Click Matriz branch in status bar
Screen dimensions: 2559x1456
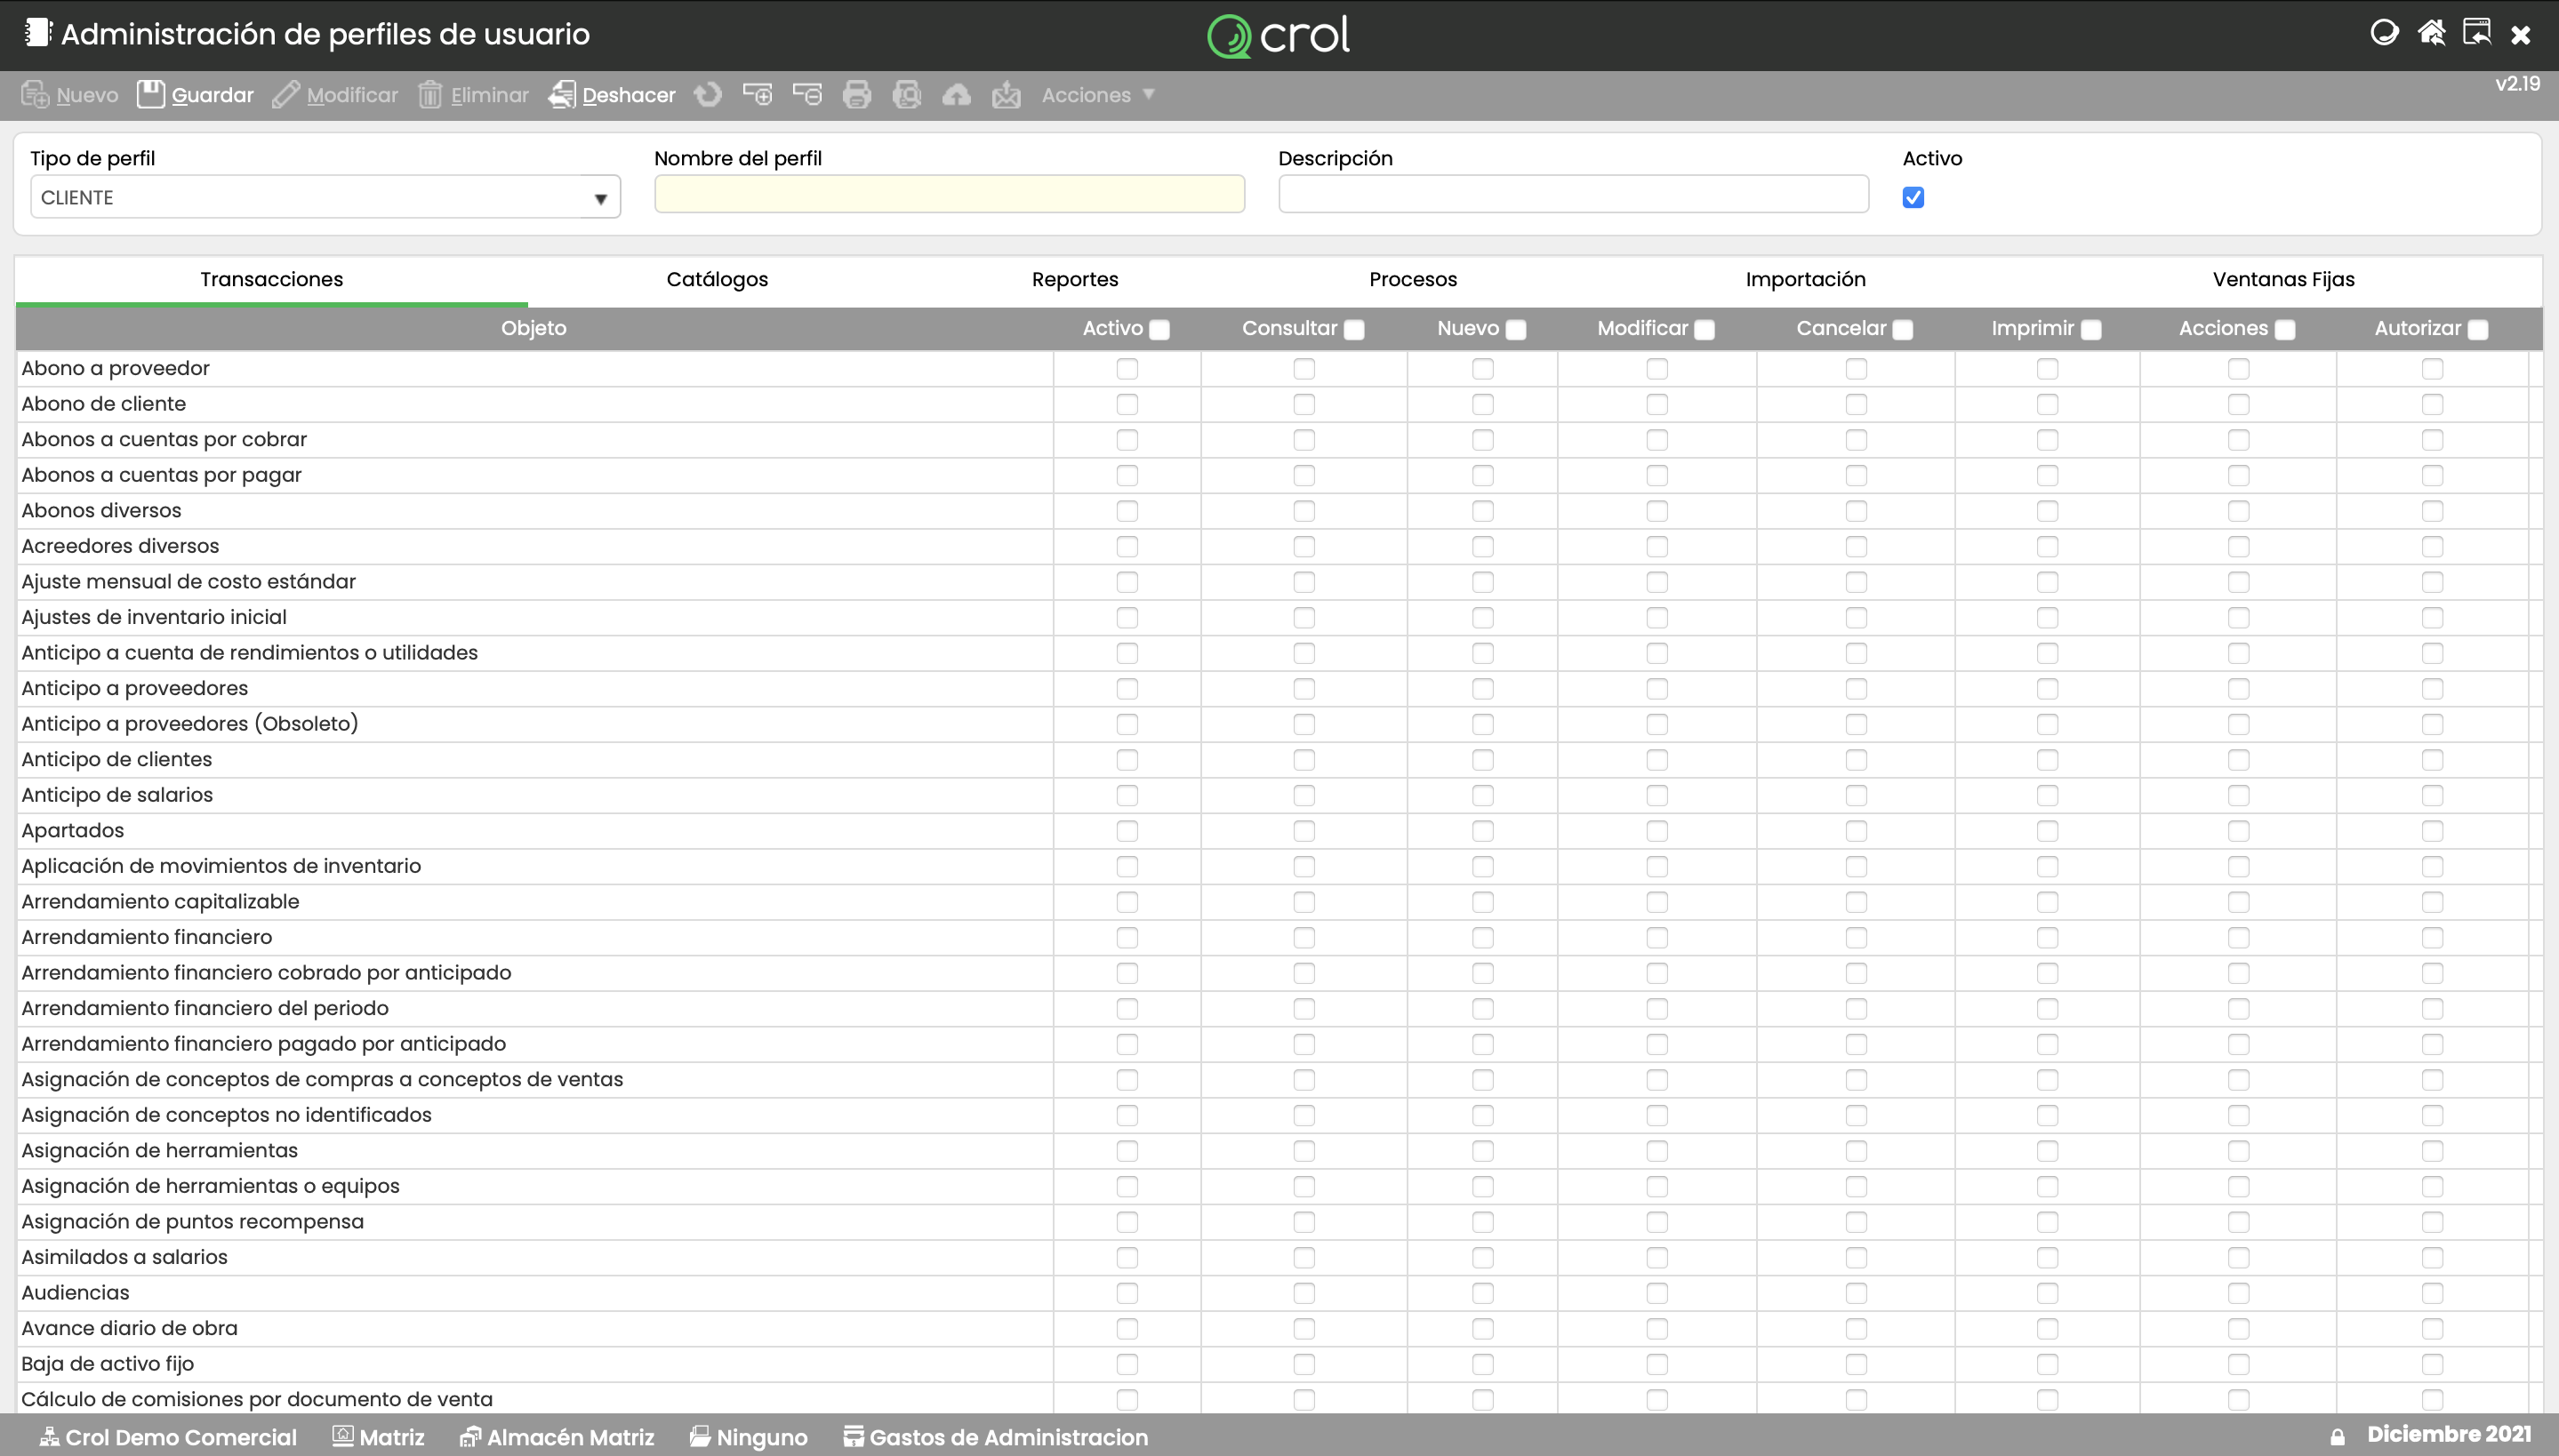tap(379, 1437)
